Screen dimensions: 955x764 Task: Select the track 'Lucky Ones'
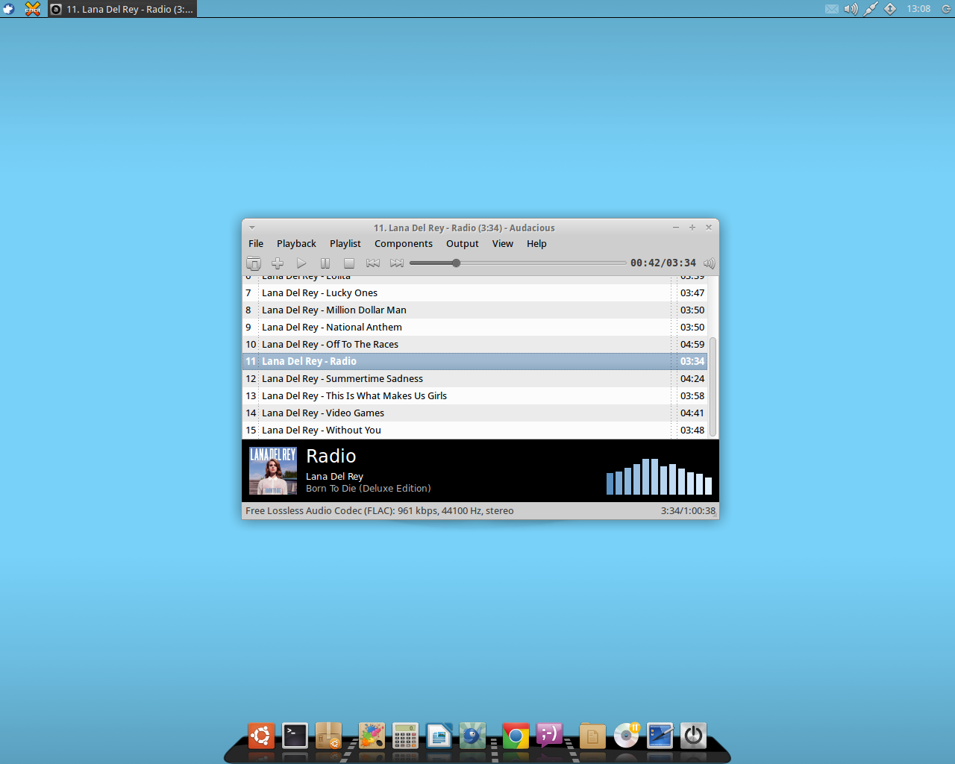tap(475, 293)
